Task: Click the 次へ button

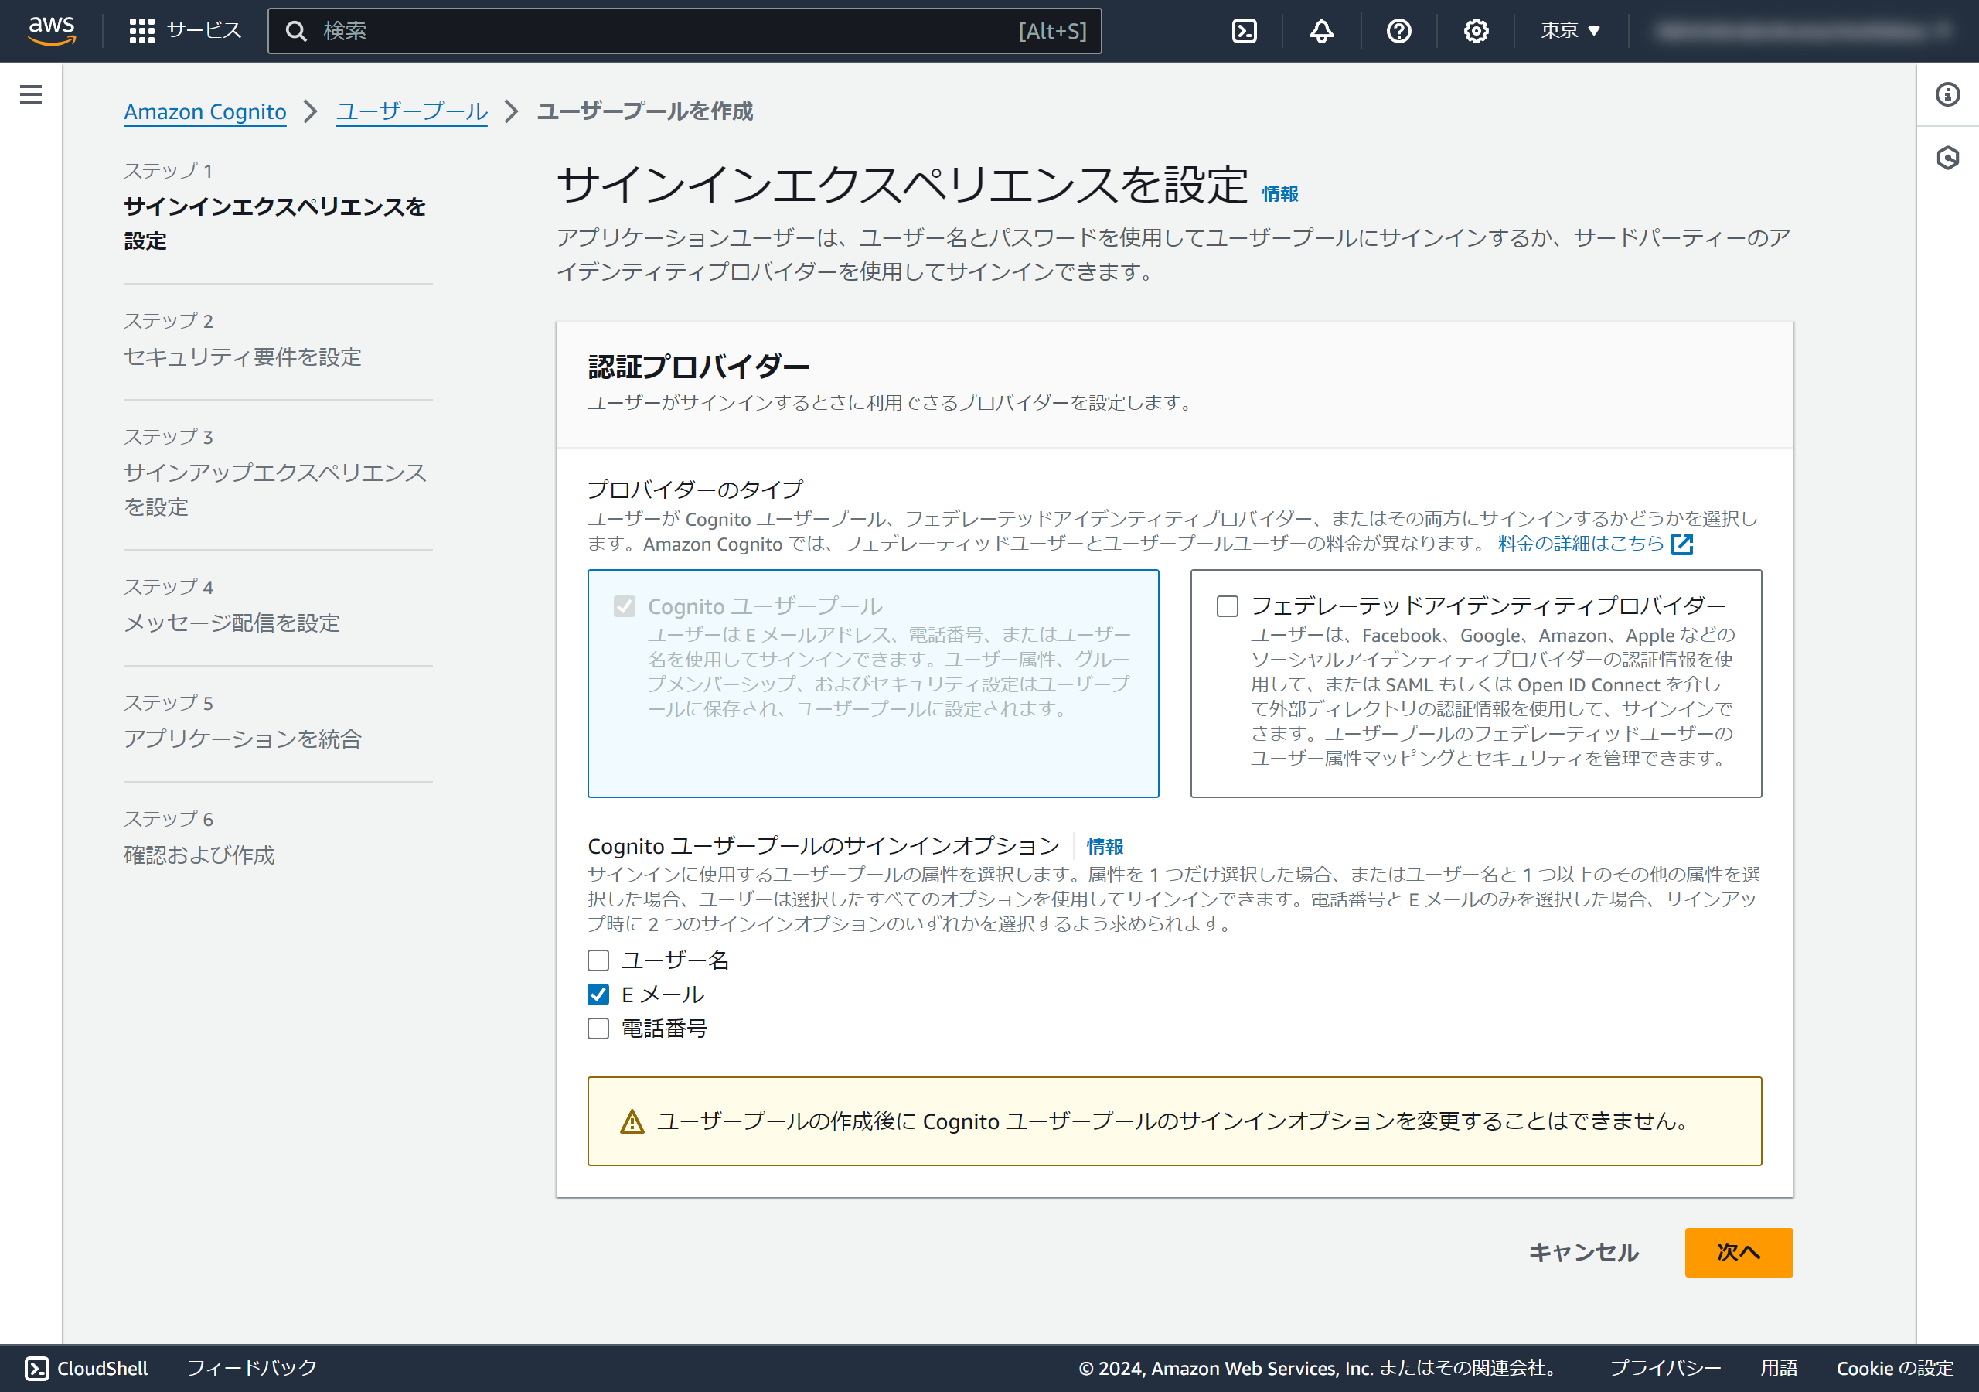Action: tap(1738, 1251)
